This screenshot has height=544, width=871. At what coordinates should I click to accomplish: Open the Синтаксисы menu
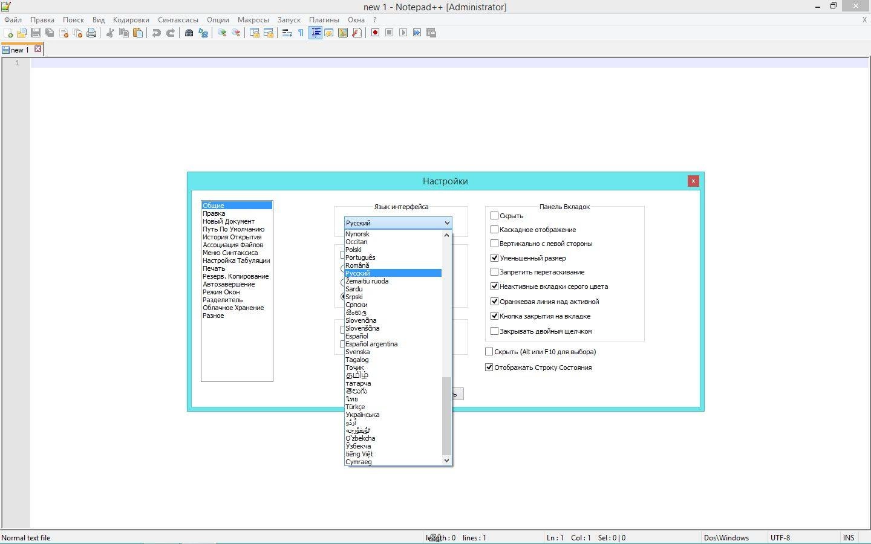pos(178,19)
